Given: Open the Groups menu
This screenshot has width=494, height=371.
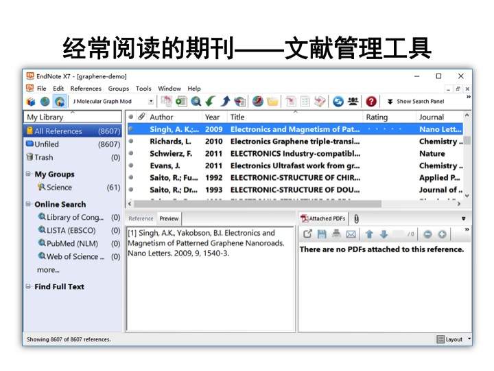Looking at the screenshot, I should coord(119,89).
